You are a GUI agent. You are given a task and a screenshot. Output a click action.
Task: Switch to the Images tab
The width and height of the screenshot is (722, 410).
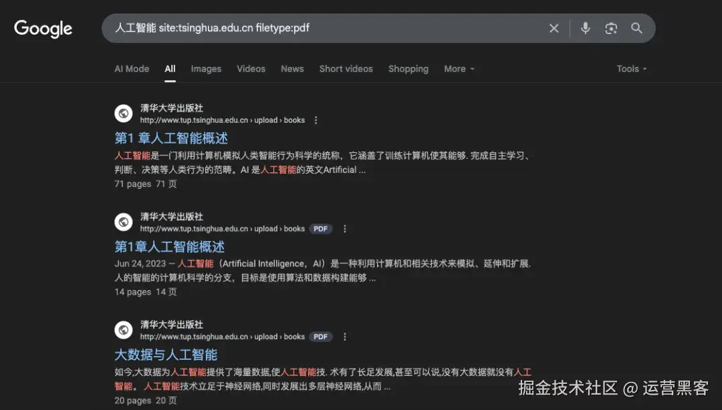206,69
